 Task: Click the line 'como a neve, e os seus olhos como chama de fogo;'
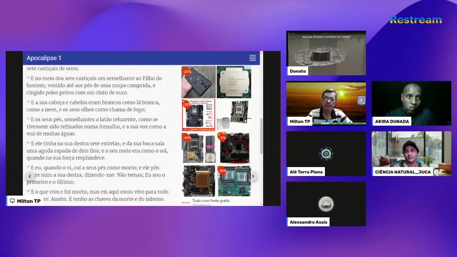(86, 110)
